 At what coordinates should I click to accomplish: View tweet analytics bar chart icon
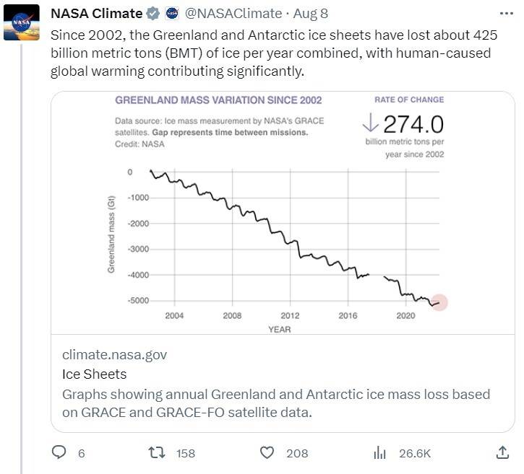click(379, 452)
